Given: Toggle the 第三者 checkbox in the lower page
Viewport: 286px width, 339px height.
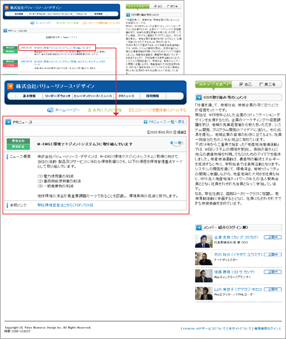Looking at the screenshot, I should [261, 85].
